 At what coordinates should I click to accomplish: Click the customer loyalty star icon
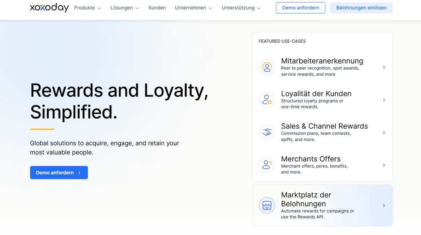(x=267, y=100)
